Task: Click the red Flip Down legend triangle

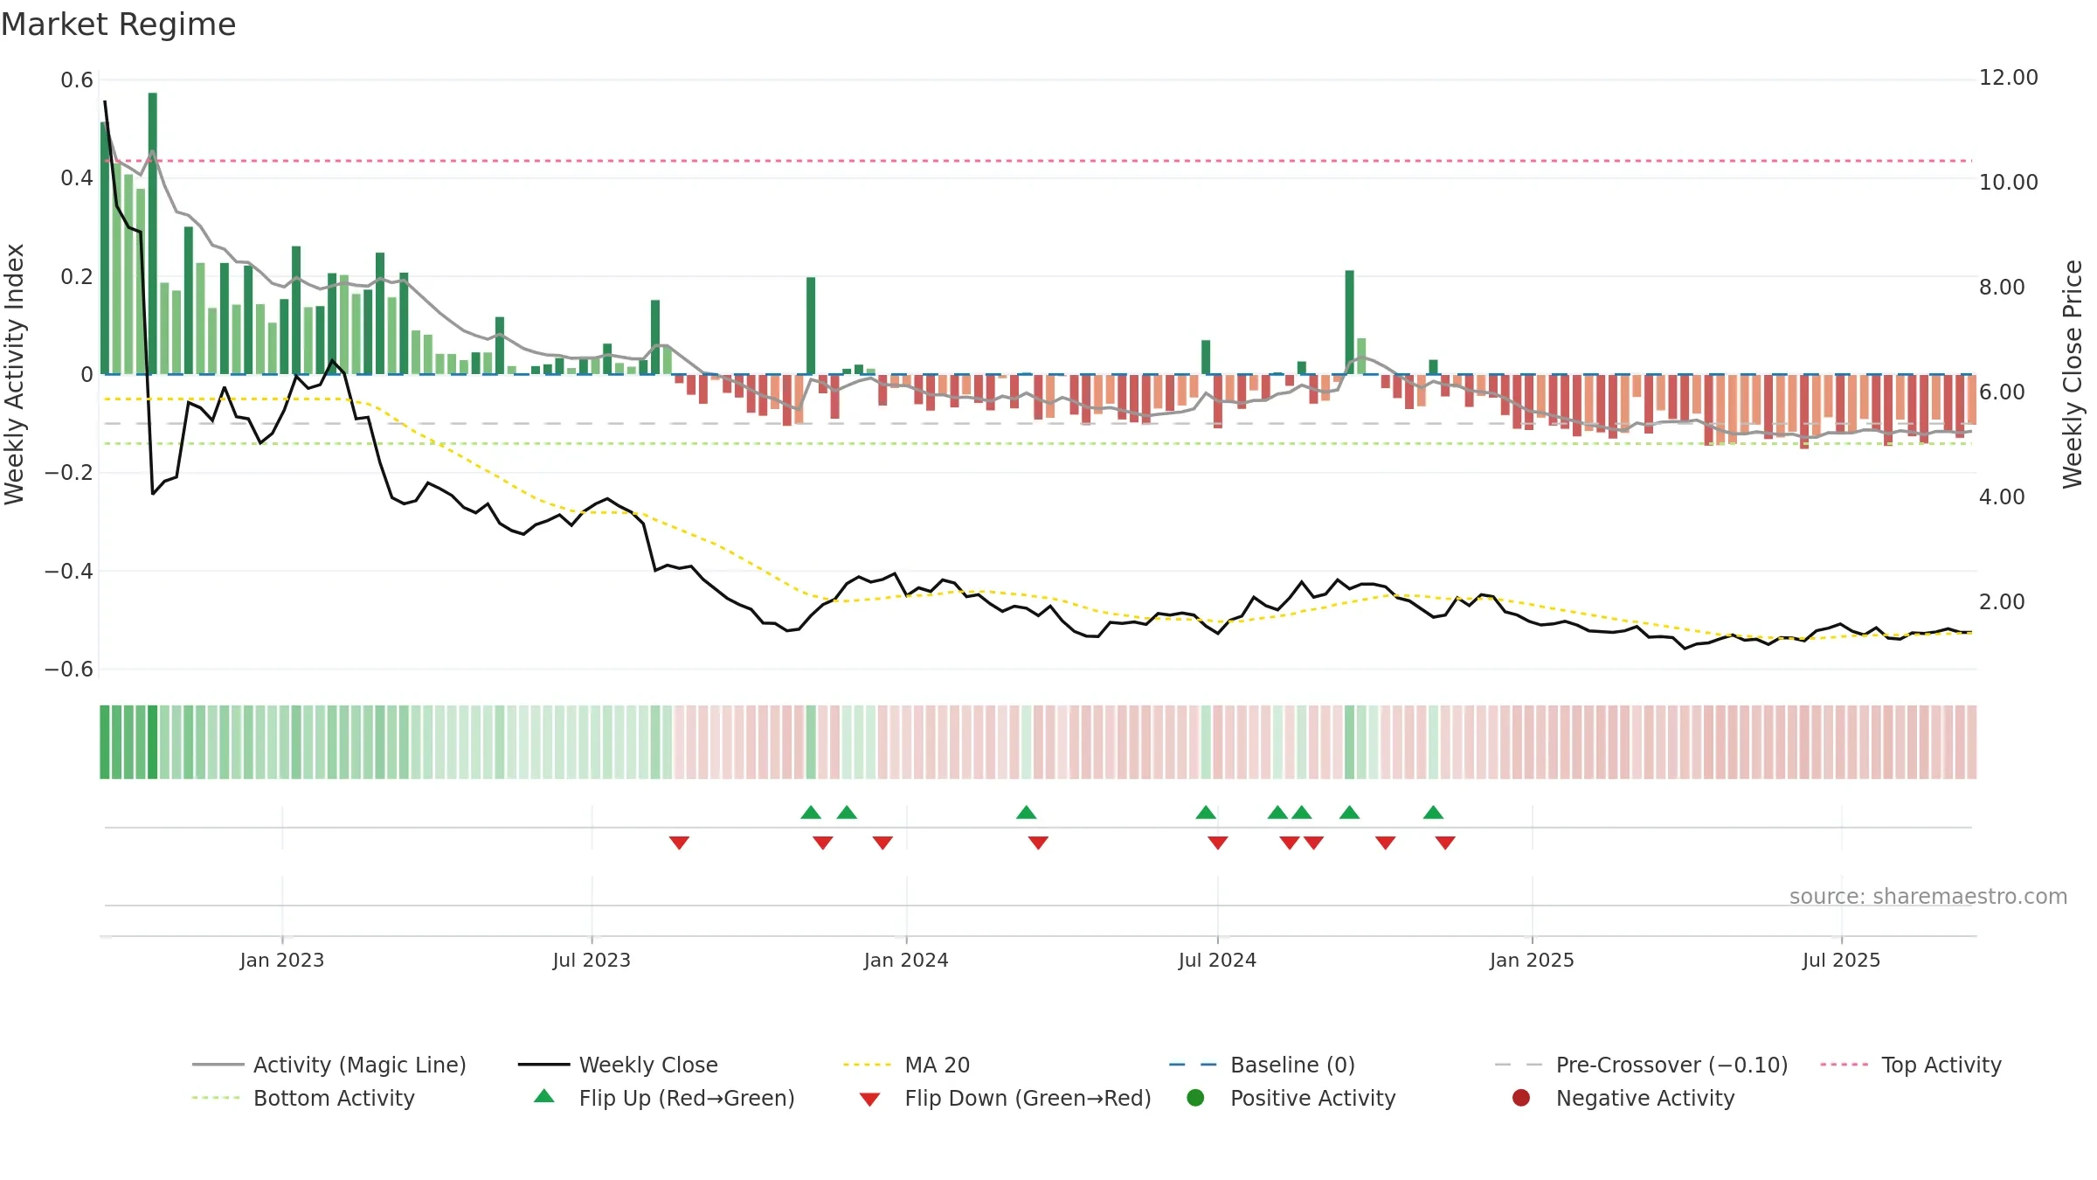Action: point(869,1100)
